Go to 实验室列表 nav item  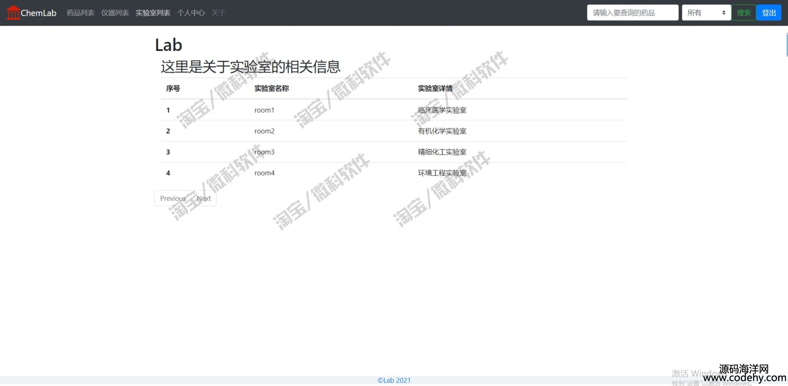(153, 13)
